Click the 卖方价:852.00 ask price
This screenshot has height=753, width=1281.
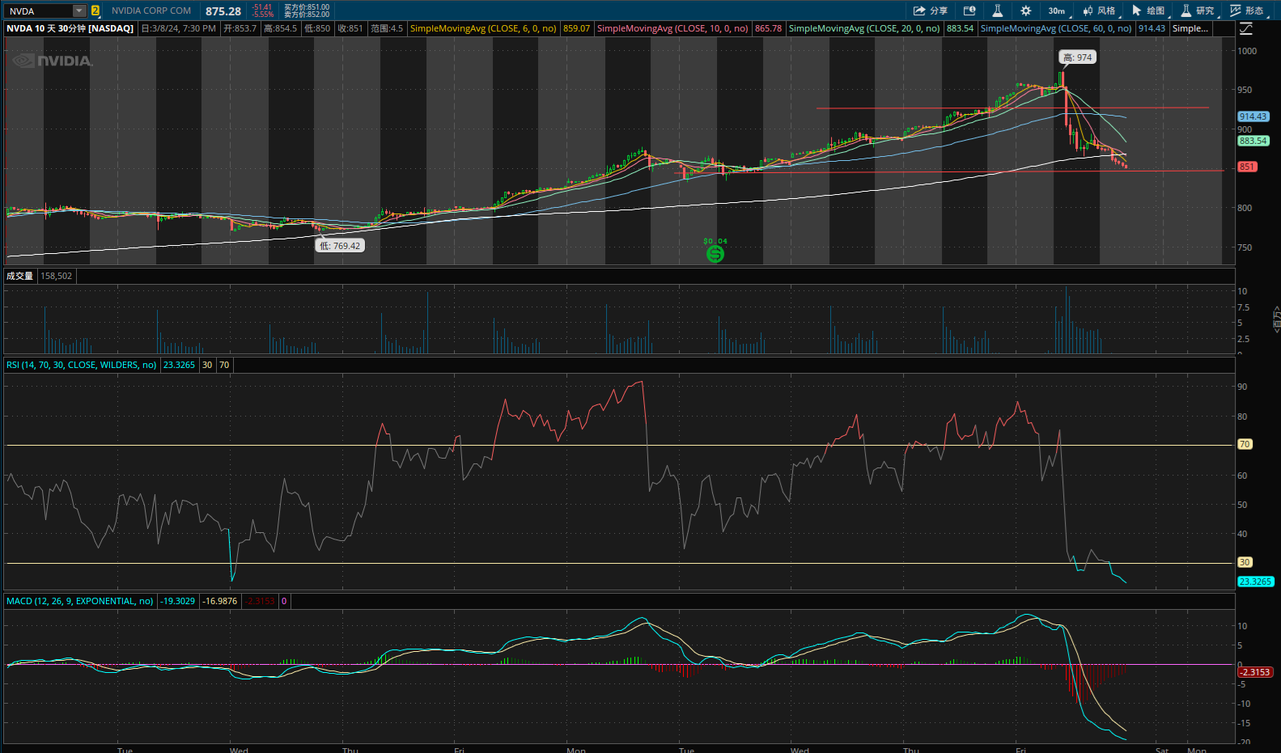coord(307,15)
